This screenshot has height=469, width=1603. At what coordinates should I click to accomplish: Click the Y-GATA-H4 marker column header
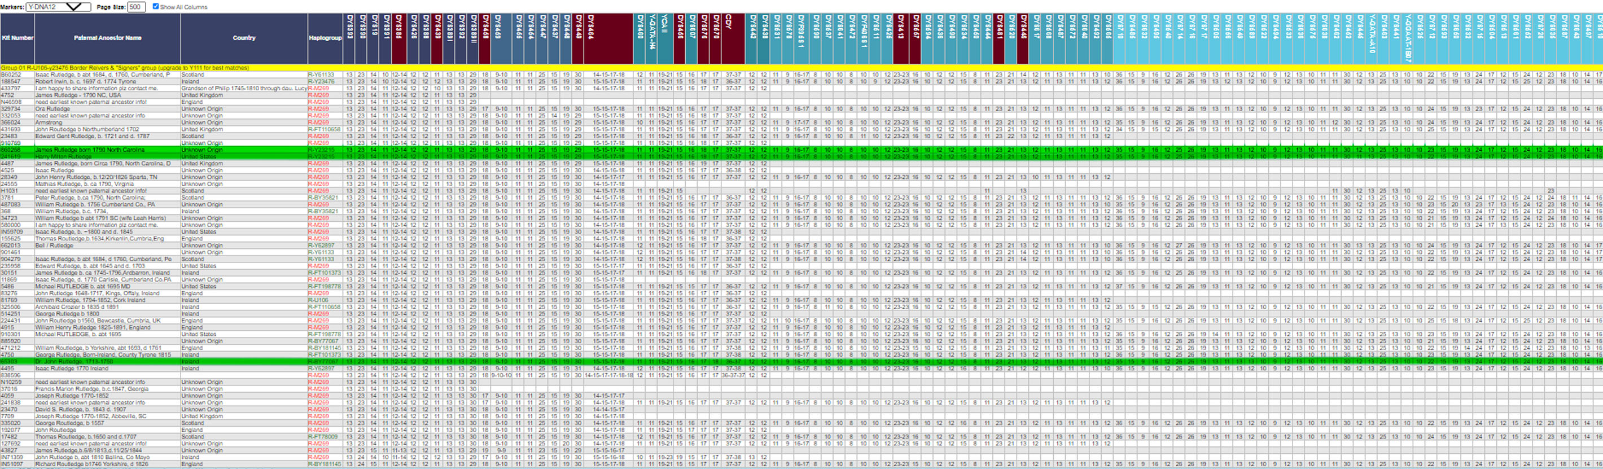(x=651, y=37)
